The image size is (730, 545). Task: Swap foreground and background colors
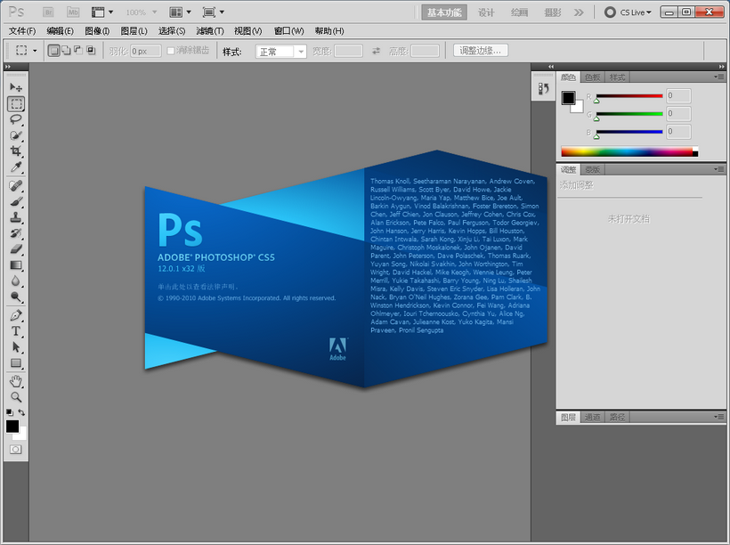[22, 413]
